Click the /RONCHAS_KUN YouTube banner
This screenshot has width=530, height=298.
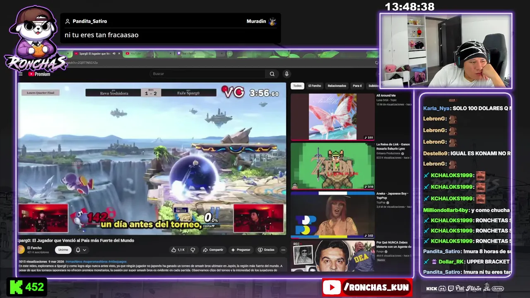367,287
